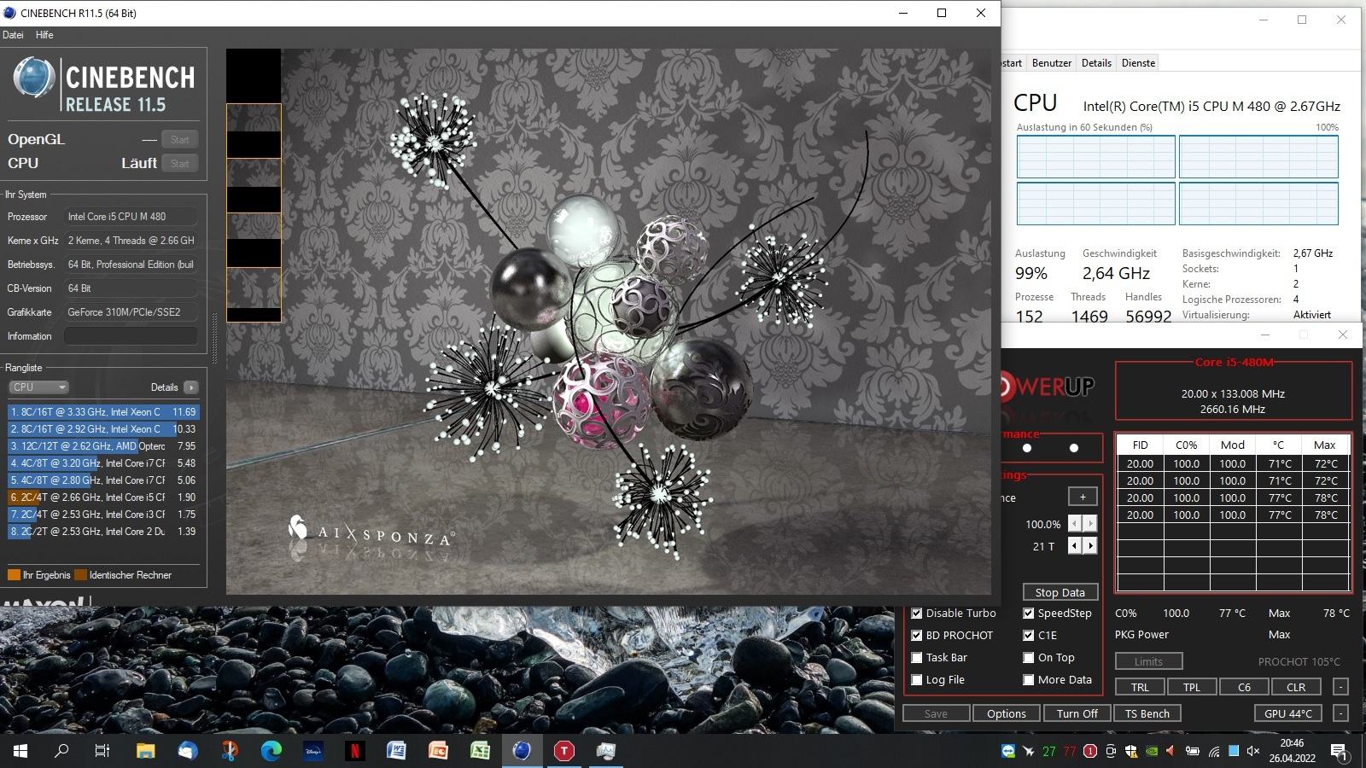Open TPL settings button
The image size is (1366, 768).
pos(1192,687)
